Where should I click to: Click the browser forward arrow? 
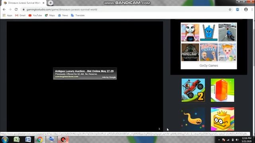(10, 10)
